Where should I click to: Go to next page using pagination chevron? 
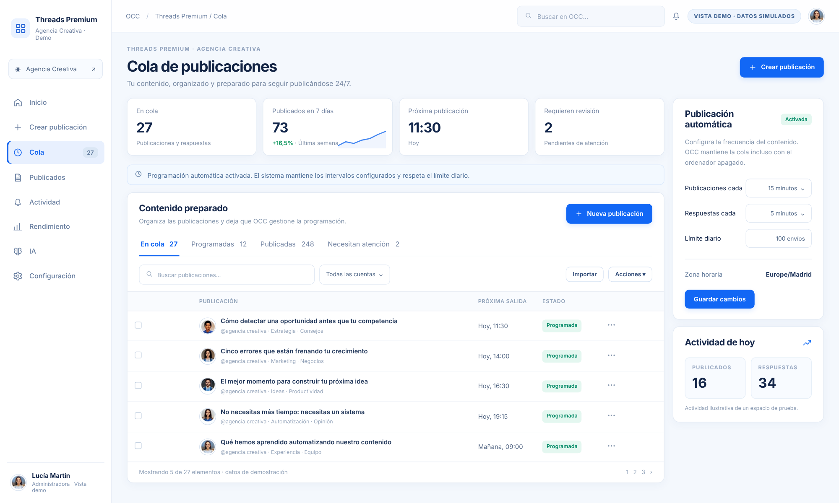[x=651, y=472]
